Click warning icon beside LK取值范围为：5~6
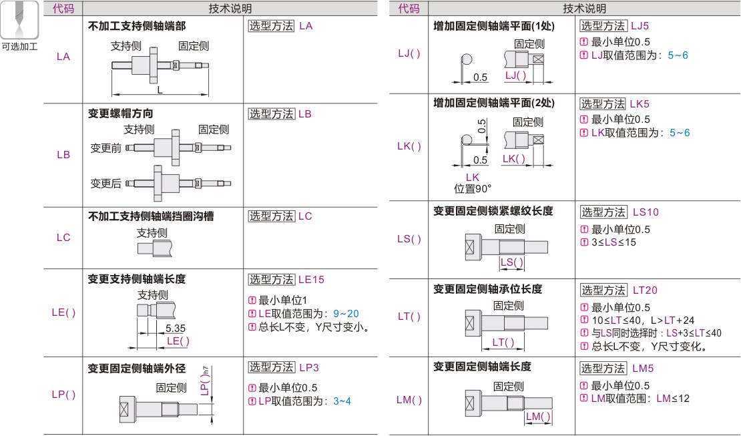Viewport: 741px width, 436px height. tap(584, 133)
